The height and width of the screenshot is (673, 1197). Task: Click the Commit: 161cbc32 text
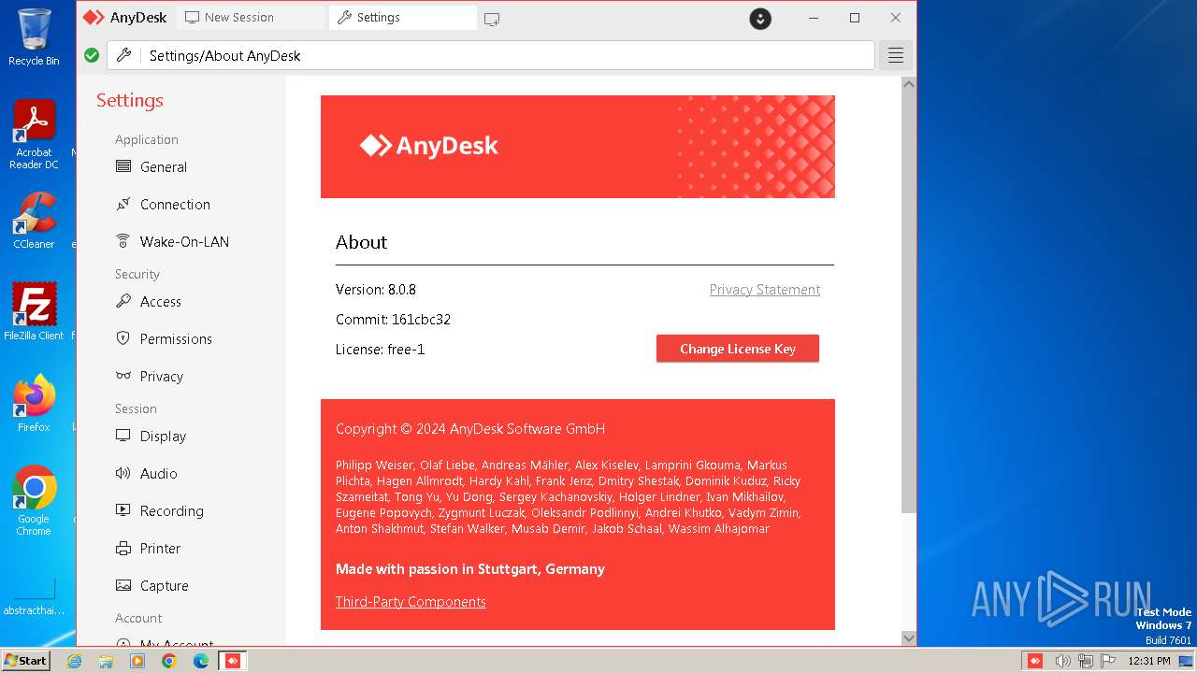[x=393, y=320]
